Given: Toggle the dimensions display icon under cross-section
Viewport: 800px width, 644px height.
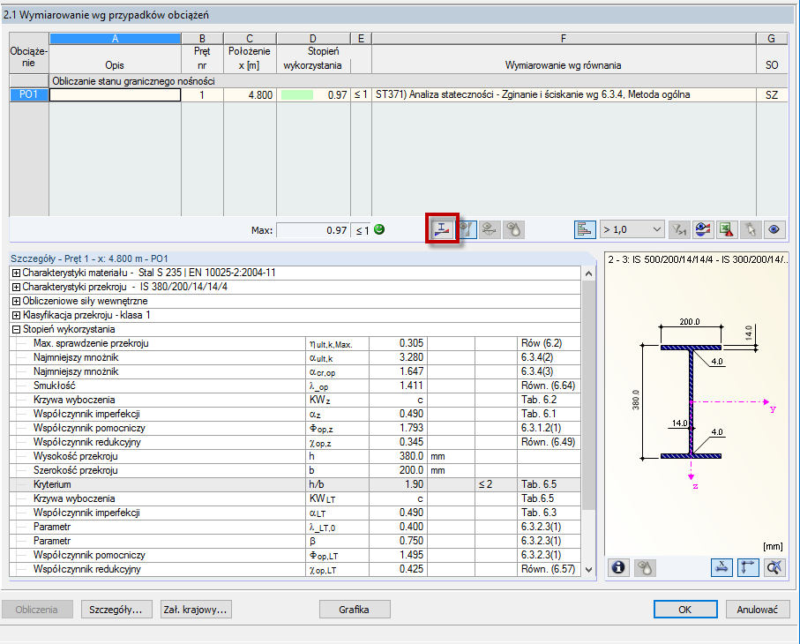Looking at the screenshot, I should (723, 567).
